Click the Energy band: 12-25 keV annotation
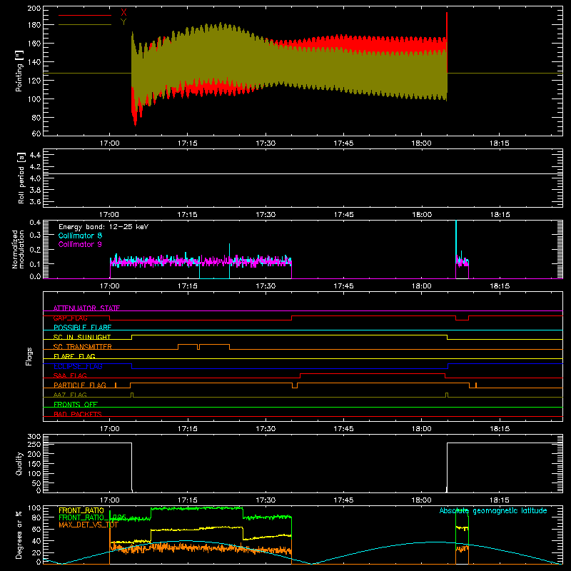 pyautogui.click(x=103, y=227)
